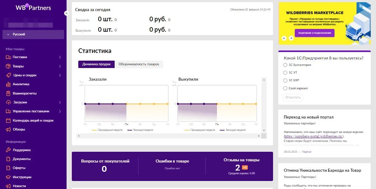This screenshot has height=189, width=376.
Task: Go to previous banner slide
Action: pyautogui.click(x=284, y=38)
